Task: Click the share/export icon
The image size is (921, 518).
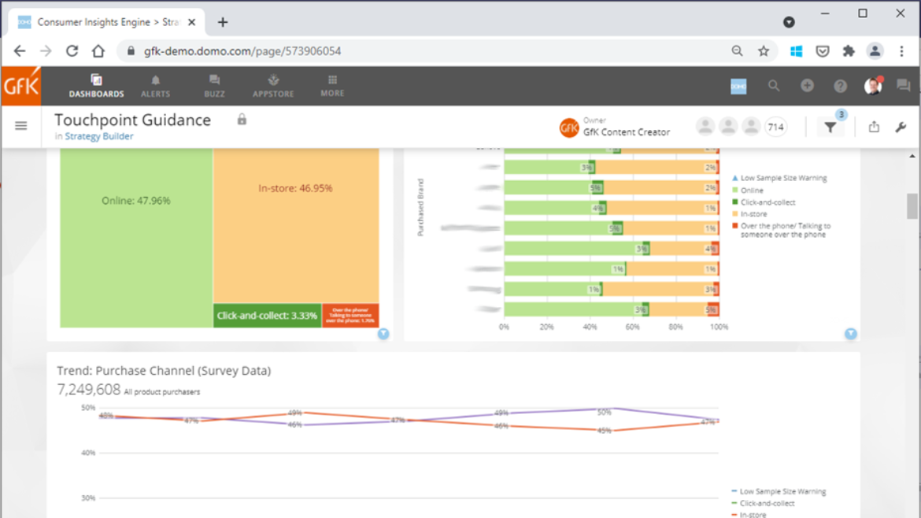Action: (874, 125)
